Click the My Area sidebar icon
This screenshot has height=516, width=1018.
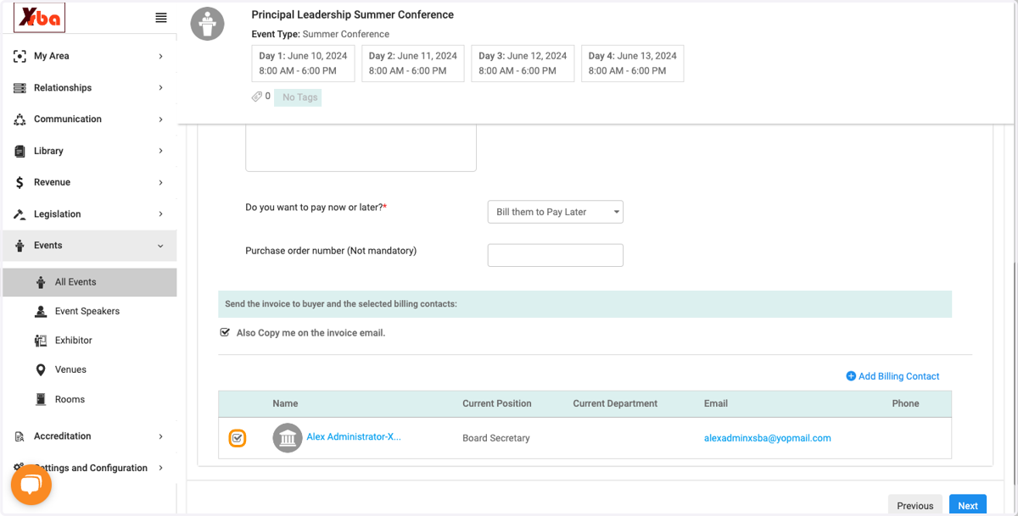(20, 56)
